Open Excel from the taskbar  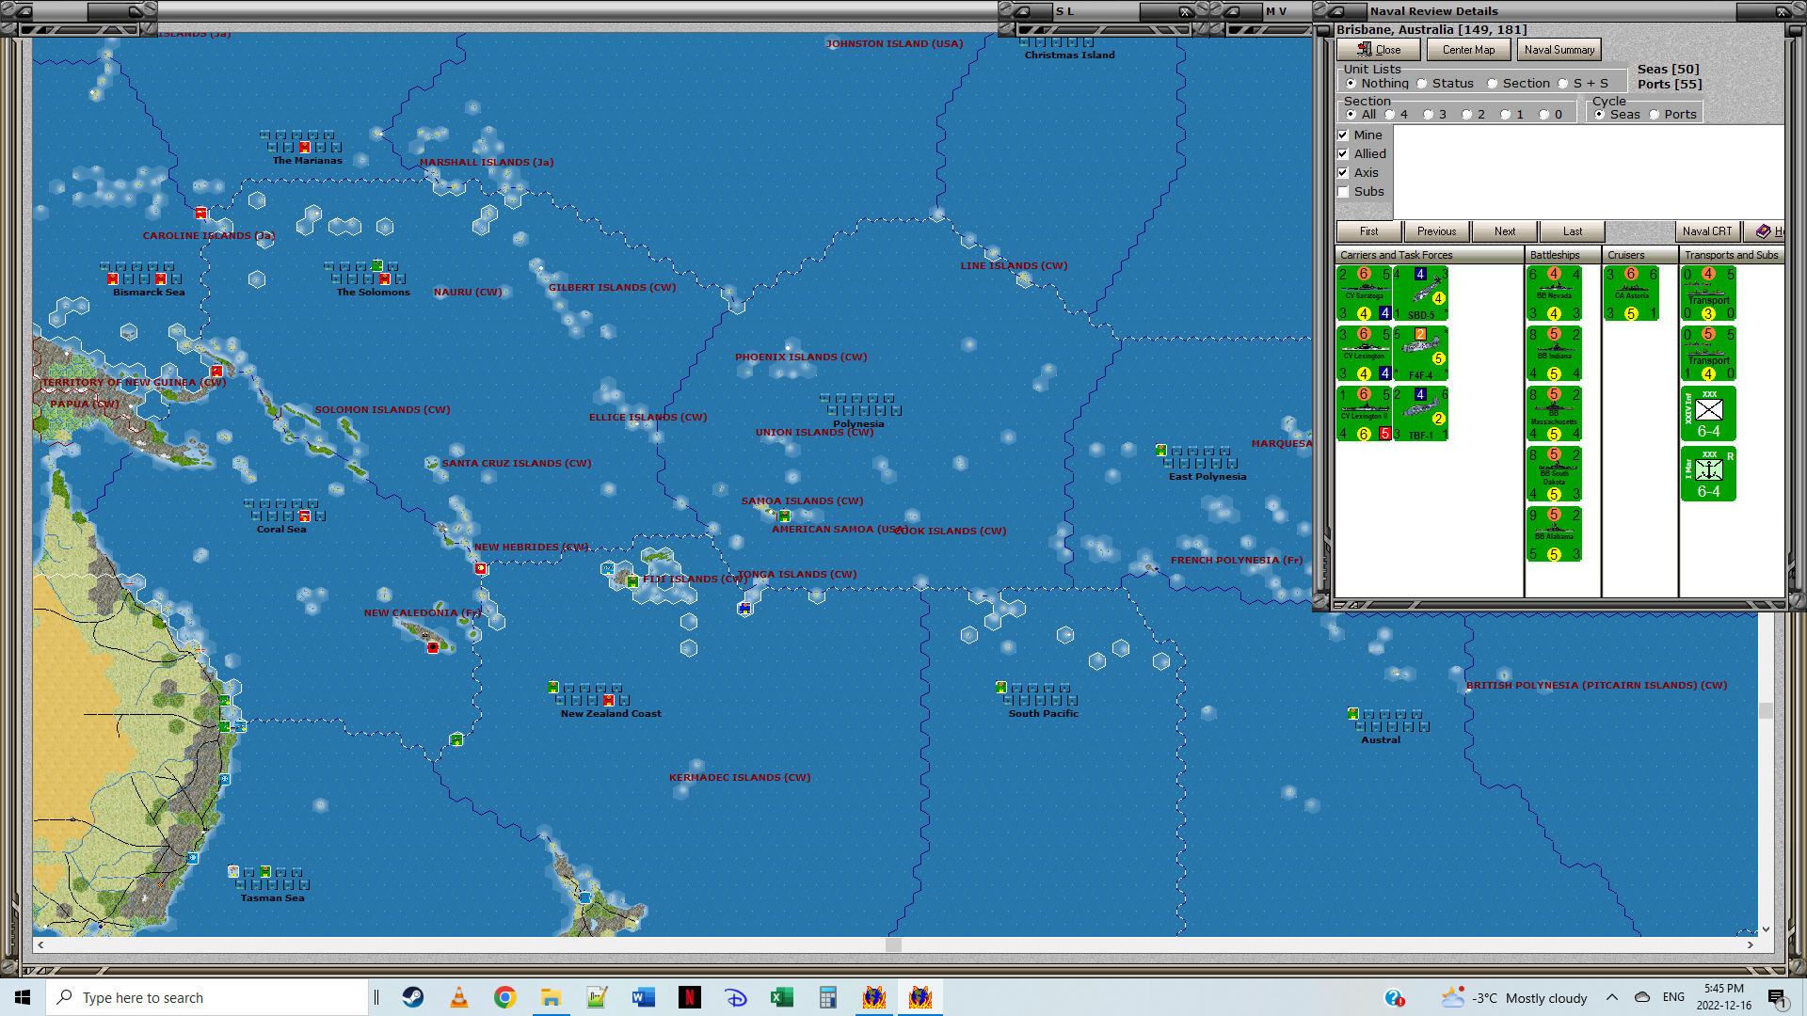[782, 997]
